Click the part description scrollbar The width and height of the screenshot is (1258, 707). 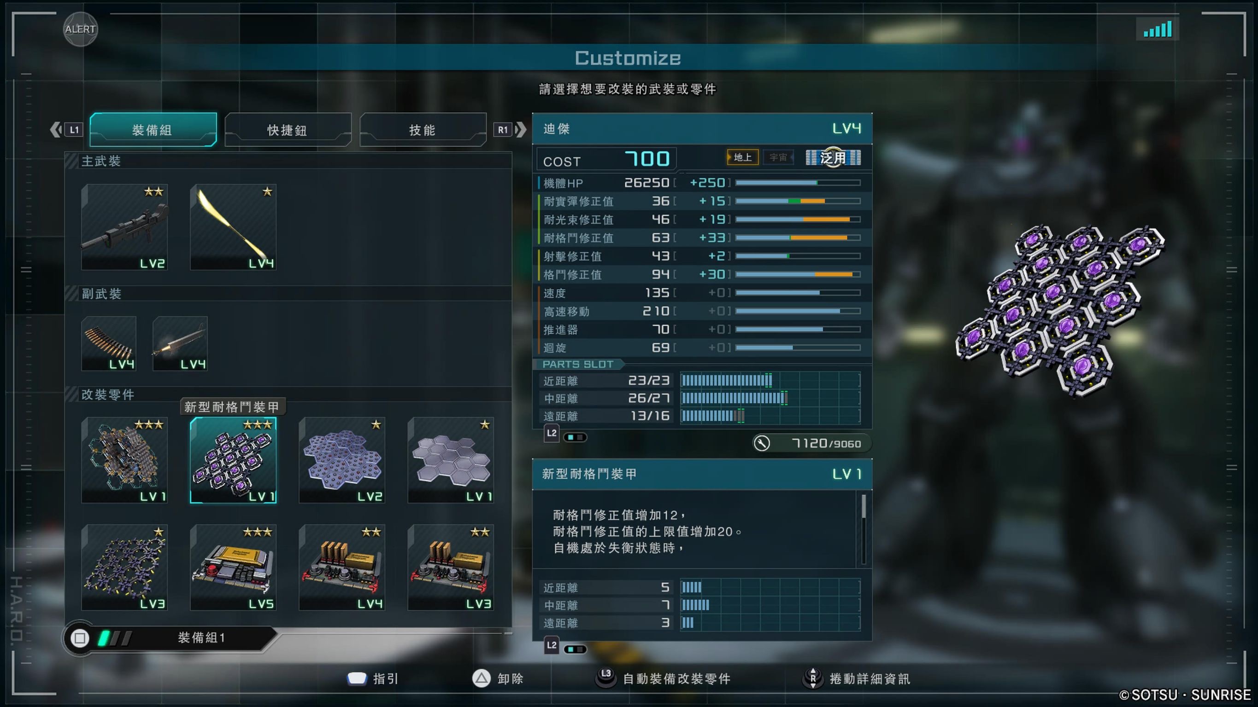(x=864, y=529)
